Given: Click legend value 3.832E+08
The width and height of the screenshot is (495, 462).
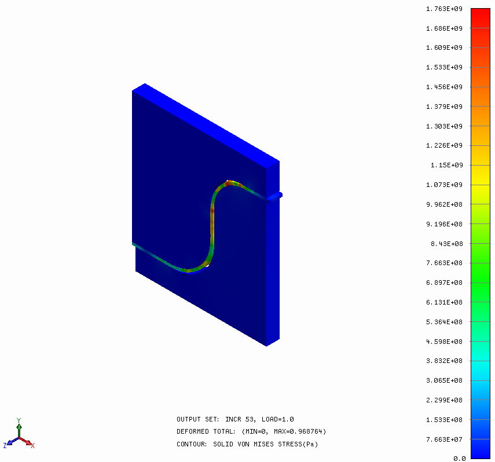Looking at the screenshot, I should click(x=444, y=361).
